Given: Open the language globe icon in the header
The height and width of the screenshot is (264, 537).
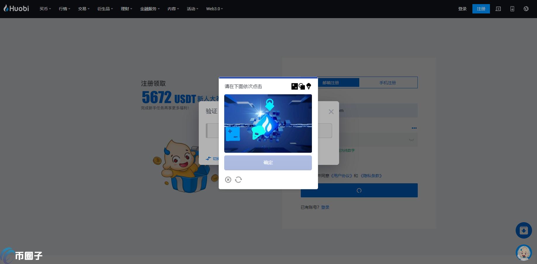Looking at the screenshot, I should (x=526, y=9).
